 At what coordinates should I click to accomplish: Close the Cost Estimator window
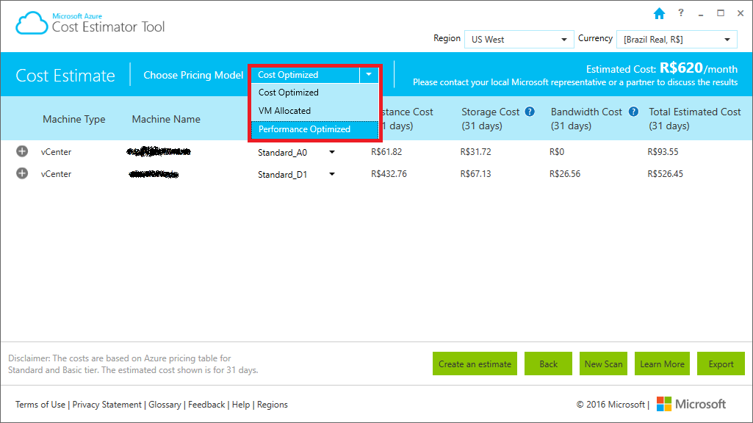coord(741,13)
